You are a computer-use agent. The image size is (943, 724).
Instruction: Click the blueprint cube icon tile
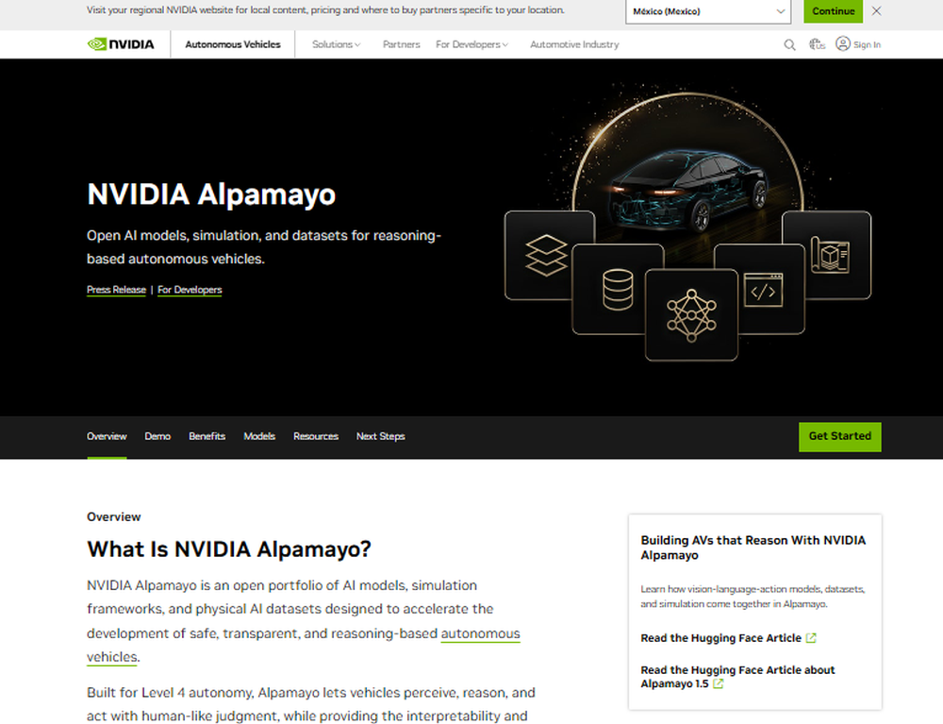pyautogui.click(x=830, y=255)
